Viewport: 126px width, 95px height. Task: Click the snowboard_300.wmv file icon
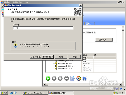[x=56, y=66]
